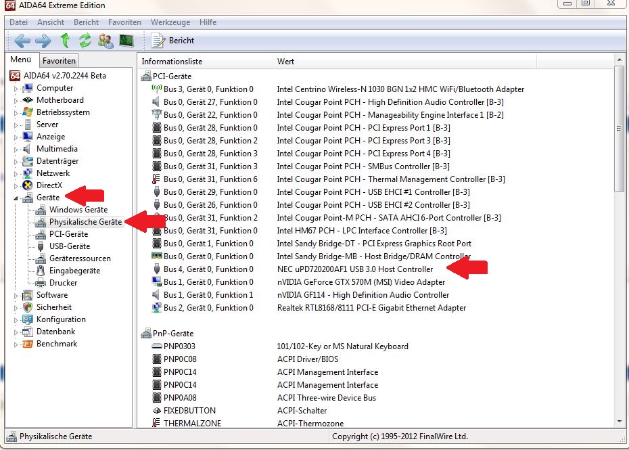The width and height of the screenshot is (629, 450).
Task: Collapse the Geräte tree node
Action: [16, 198]
